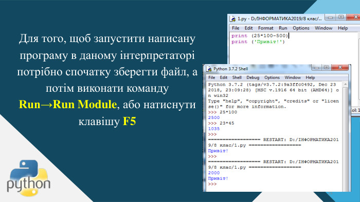Open Shell menu in Python Shell

pyautogui.click(x=237, y=77)
